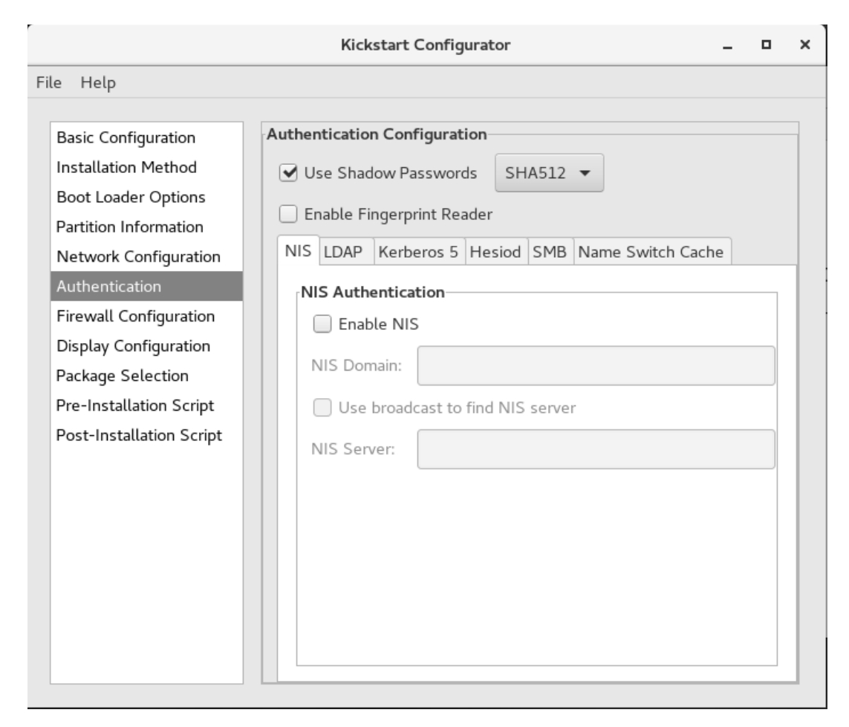This screenshot has width=849, height=727.
Task: Open the Hesiod tab
Action: point(496,252)
